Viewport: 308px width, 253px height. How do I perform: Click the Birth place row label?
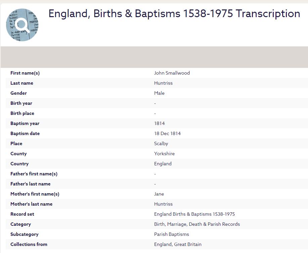(22, 113)
